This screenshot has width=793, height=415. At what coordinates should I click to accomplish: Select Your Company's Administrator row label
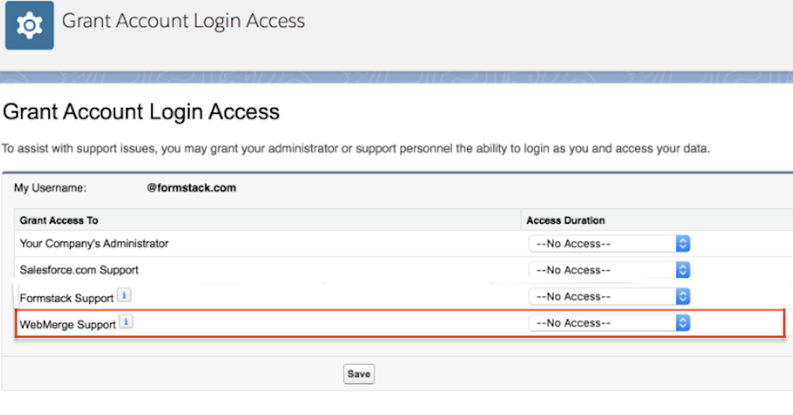click(x=94, y=243)
